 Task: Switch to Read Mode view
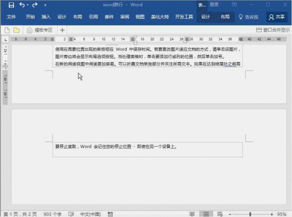192,214
